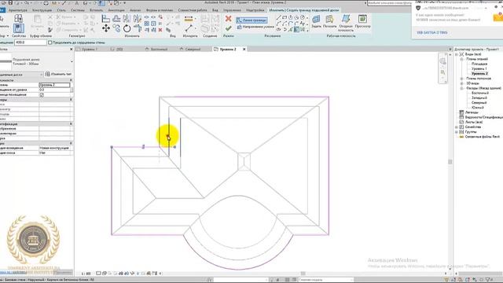The height and width of the screenshot is (283, 503).
Task: Select Листы (все) in project browser
Action: (x=474, y=123)
